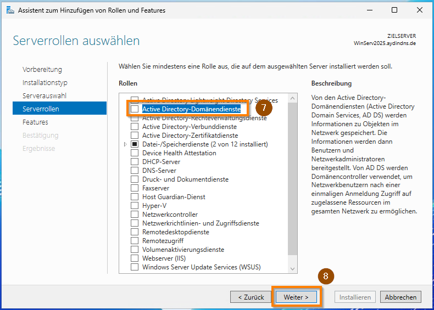This screenshot has height=310, width=434.
Task: Minimize the wizard window
Action: click(x=370, y=10)
